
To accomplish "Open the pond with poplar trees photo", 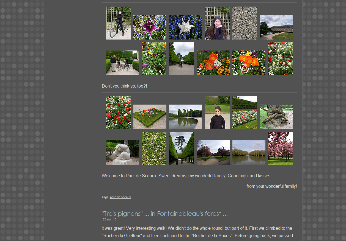I will [x=186, y=117].
